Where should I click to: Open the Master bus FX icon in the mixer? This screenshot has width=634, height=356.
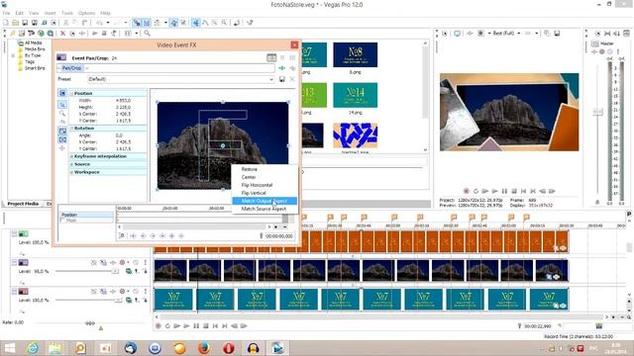pyautogui.click(x=594, y=51)
